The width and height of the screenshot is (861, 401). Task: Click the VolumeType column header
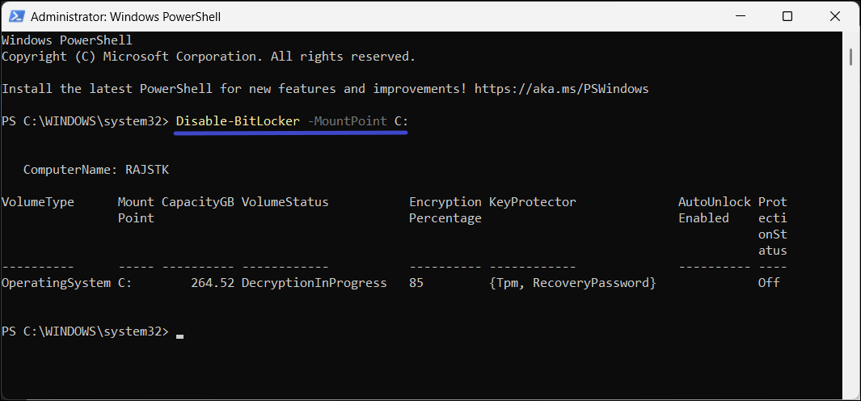coord(38,202)
